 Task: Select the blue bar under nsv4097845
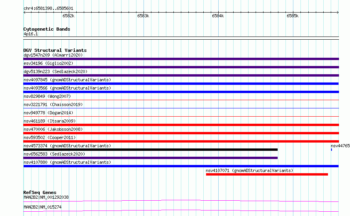[x=181, y=84]
